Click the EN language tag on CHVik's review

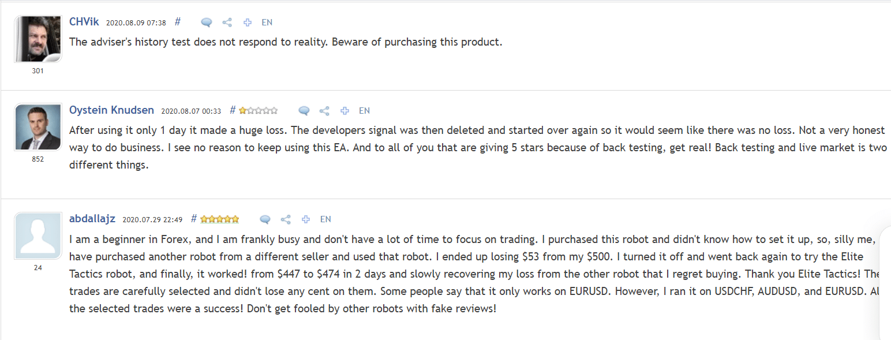267,23
